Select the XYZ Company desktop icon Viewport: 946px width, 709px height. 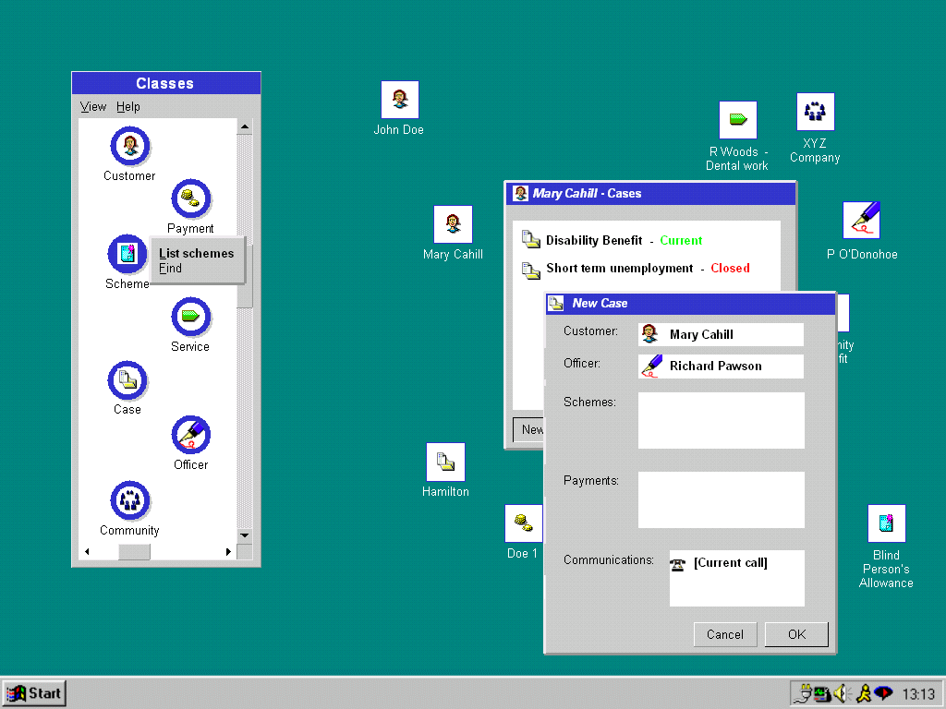[x=815, y=112]
